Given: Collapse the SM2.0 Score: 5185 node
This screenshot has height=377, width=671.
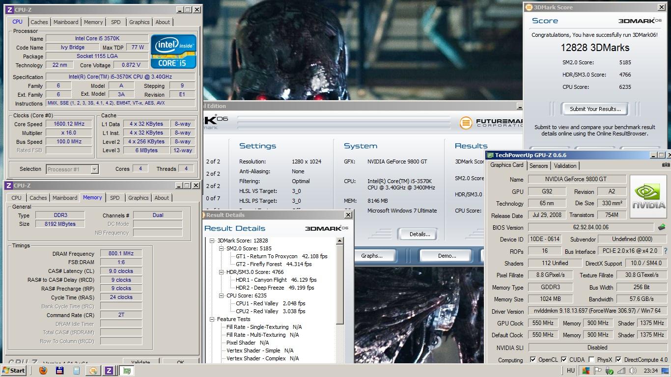Looking at the screenshot, I should (x=222, y=248).
